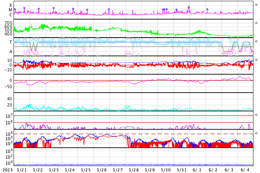Click the '5/29' date label
The width and height of the screenshot is (260, 173).
[150, 170]
